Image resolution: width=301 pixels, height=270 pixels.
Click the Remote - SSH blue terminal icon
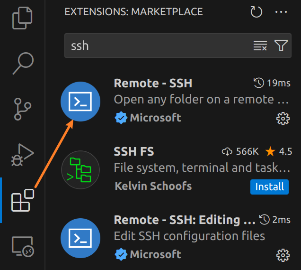coord(80,101)
